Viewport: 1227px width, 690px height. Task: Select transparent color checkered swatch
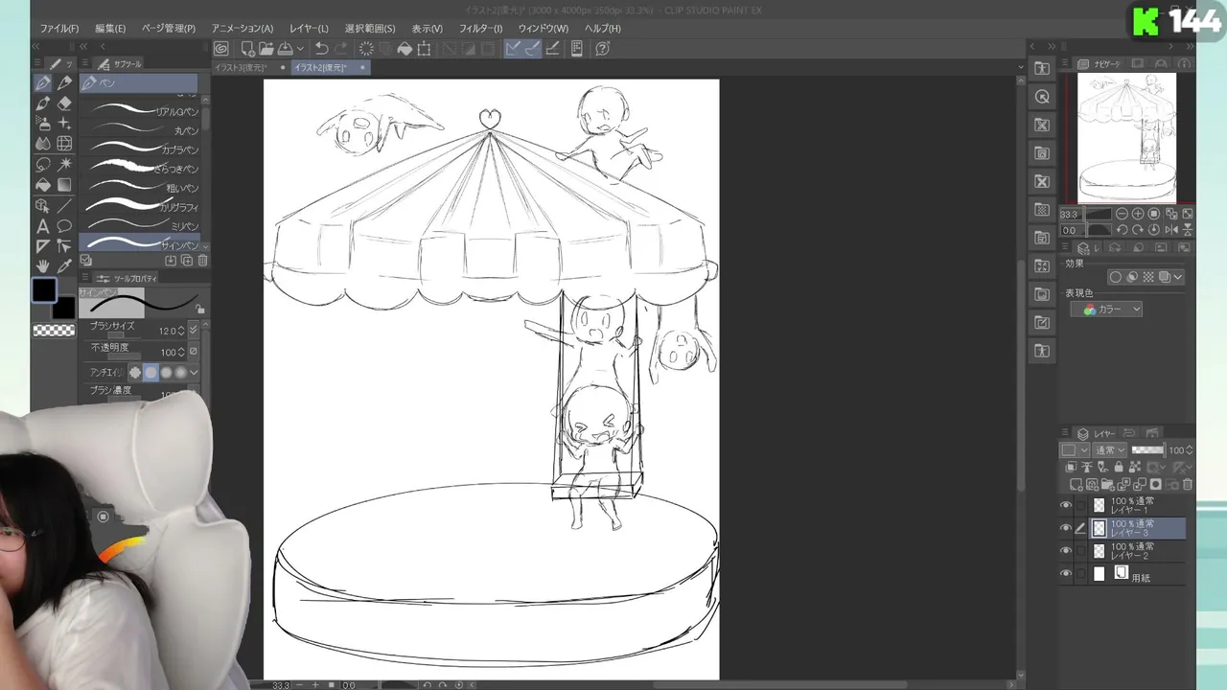[x=54, y=331]
